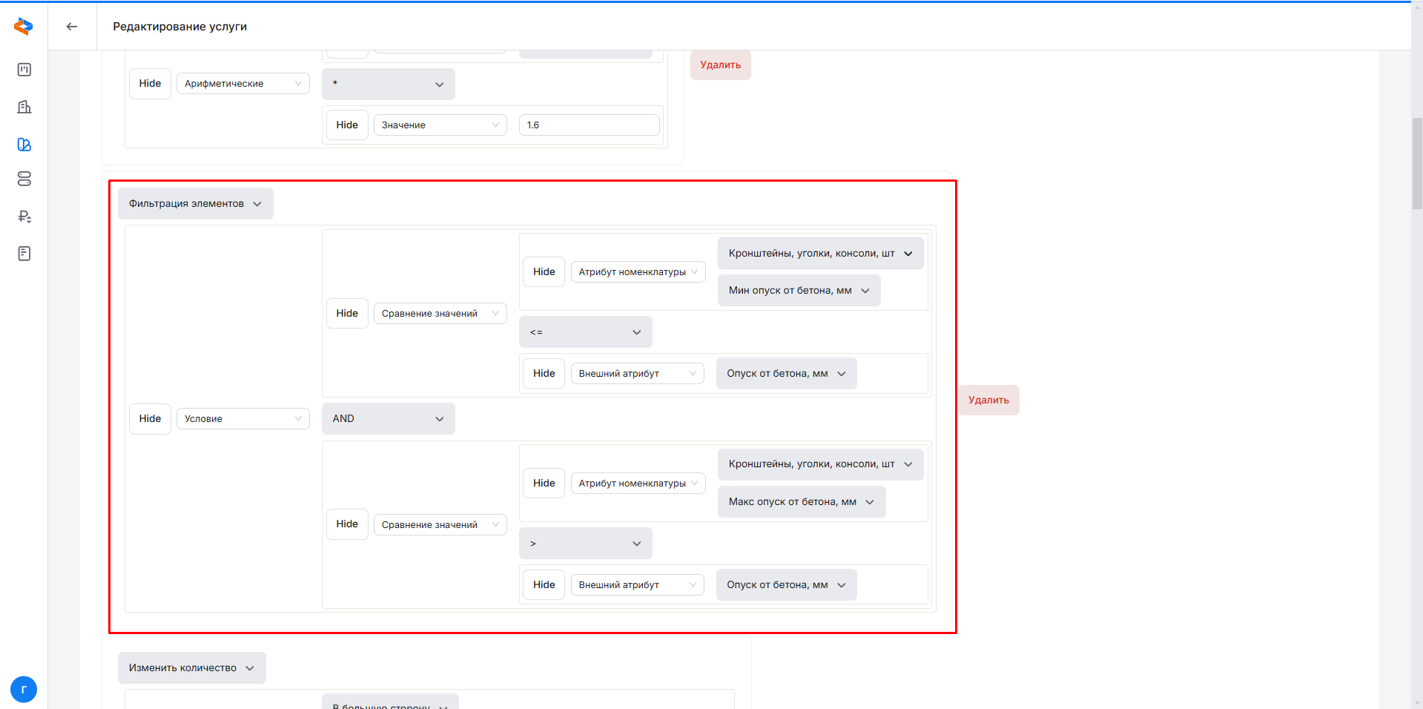
Task: Open the server/storage sidebar icon
Action: [24, 179]
